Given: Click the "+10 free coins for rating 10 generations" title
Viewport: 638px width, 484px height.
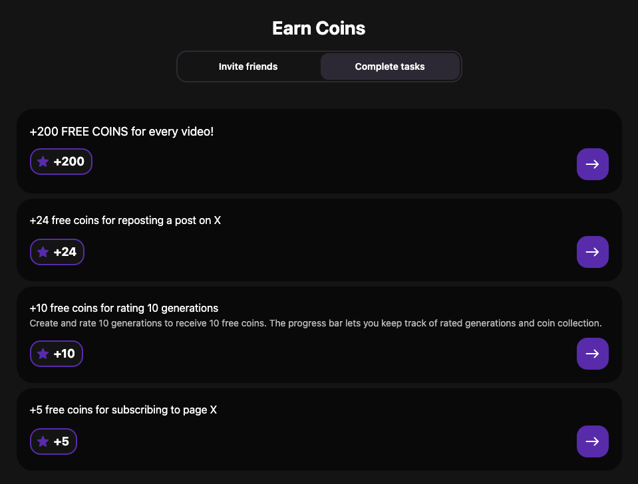Looking at the screenshot, I should click(124, 308).
